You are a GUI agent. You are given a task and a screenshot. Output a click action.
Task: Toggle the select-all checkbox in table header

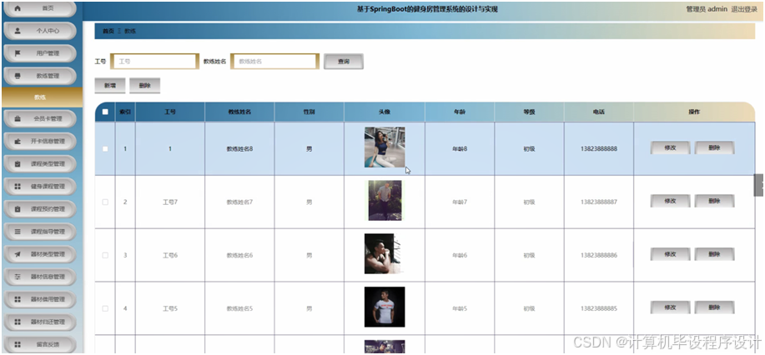[105, 112]
